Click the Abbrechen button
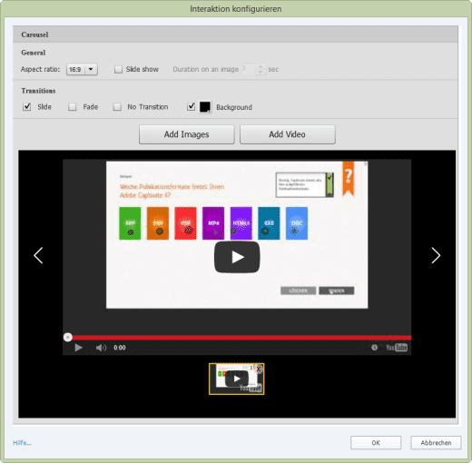Image resolution: width=472 pixels, height=463 pixels. [436, 443]
